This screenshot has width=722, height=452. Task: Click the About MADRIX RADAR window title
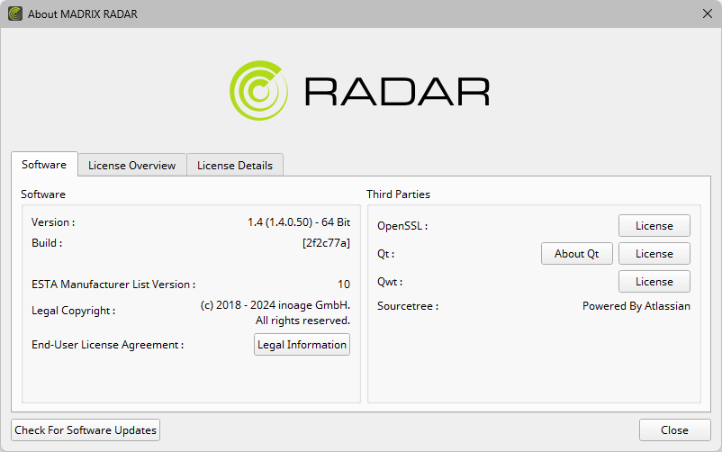pyautogui.click(x=83, y=14)
